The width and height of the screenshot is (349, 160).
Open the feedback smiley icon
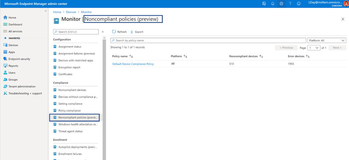coord(299,4)
